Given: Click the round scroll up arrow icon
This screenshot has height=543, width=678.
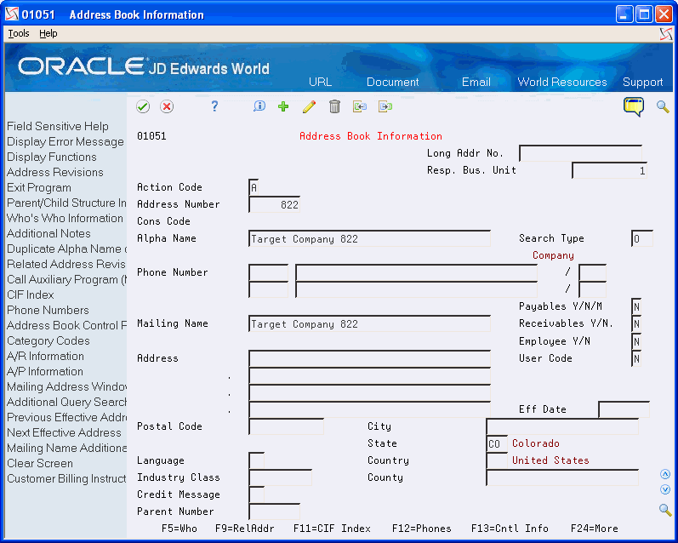Looking at the screenshot, I should (665, 474).
